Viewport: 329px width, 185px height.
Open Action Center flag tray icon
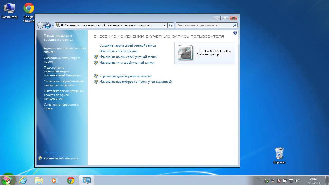click(279, 181)
